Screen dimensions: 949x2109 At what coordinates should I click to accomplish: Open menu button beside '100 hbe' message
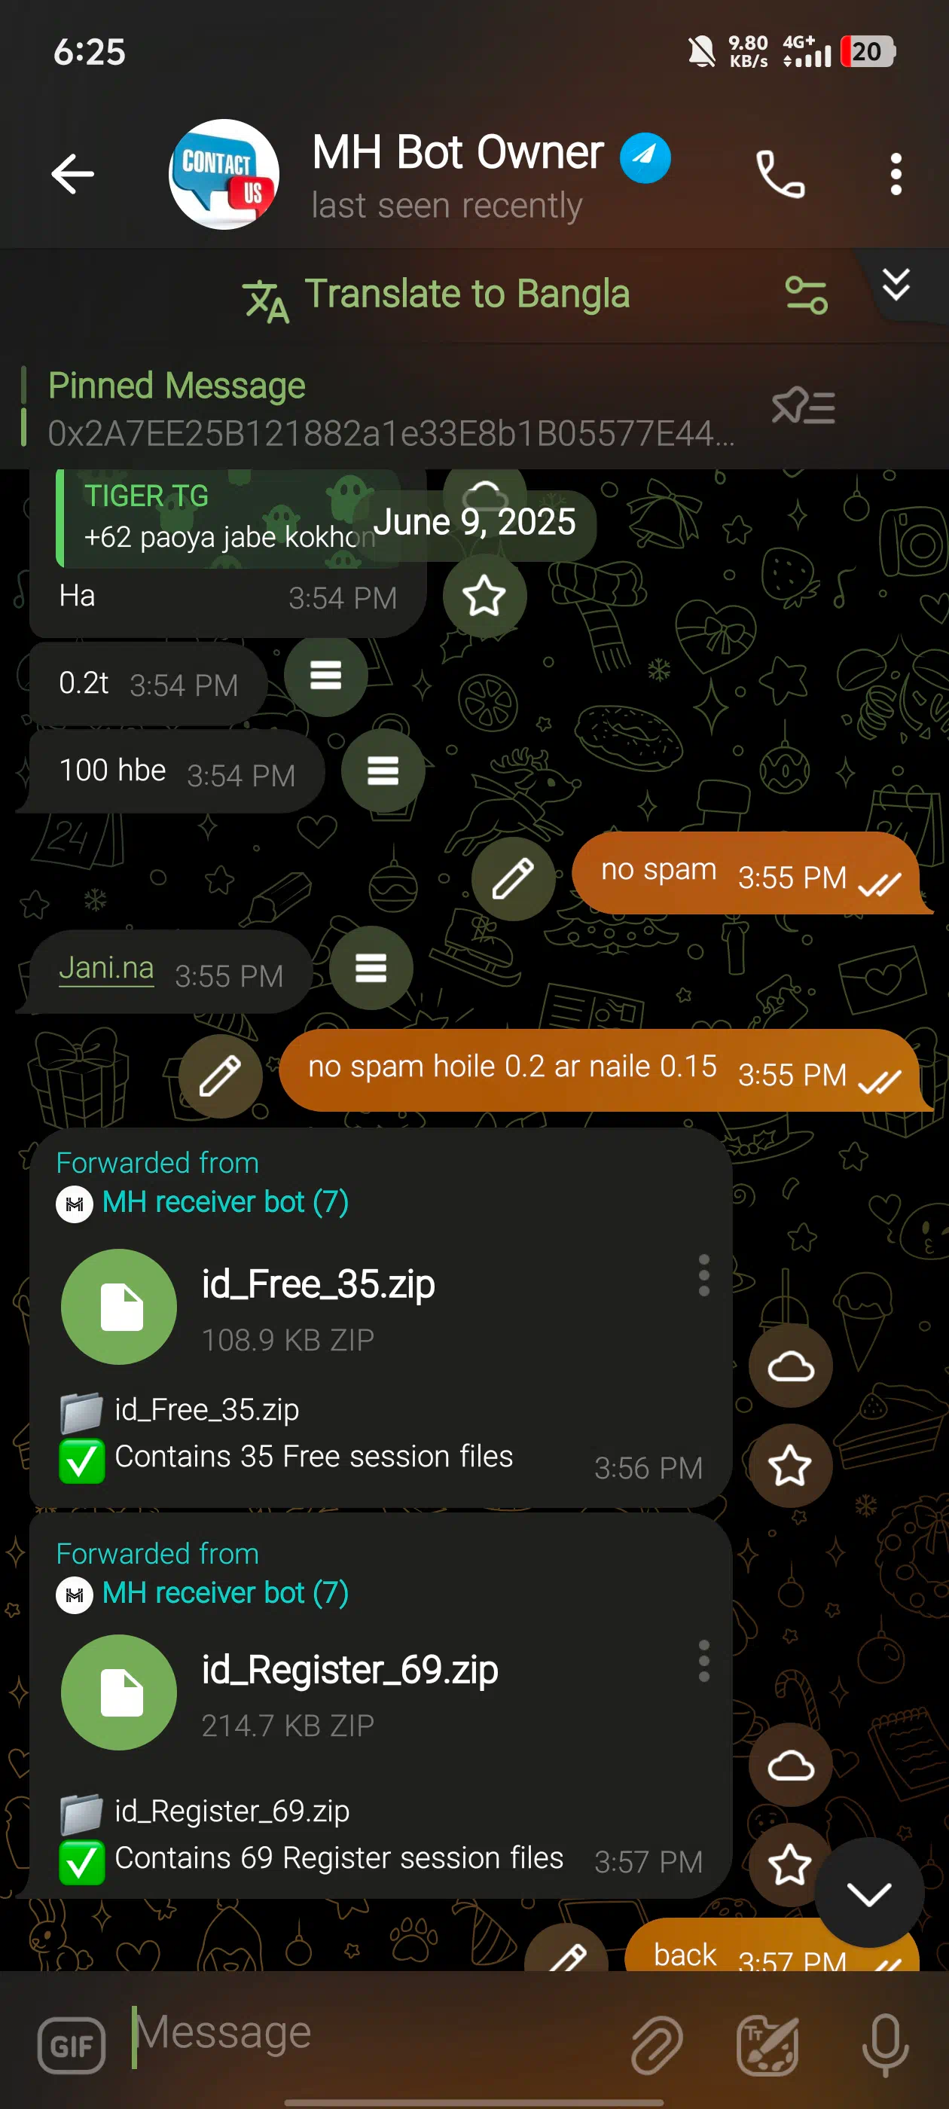(383, 771)
